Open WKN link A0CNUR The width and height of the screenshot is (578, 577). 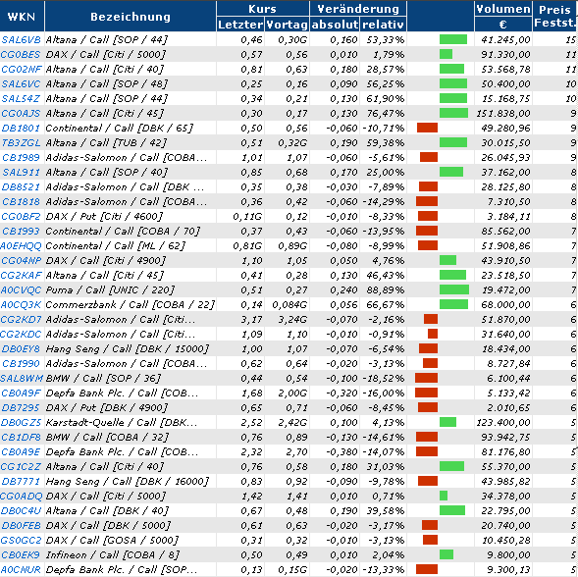coord(21,570)
